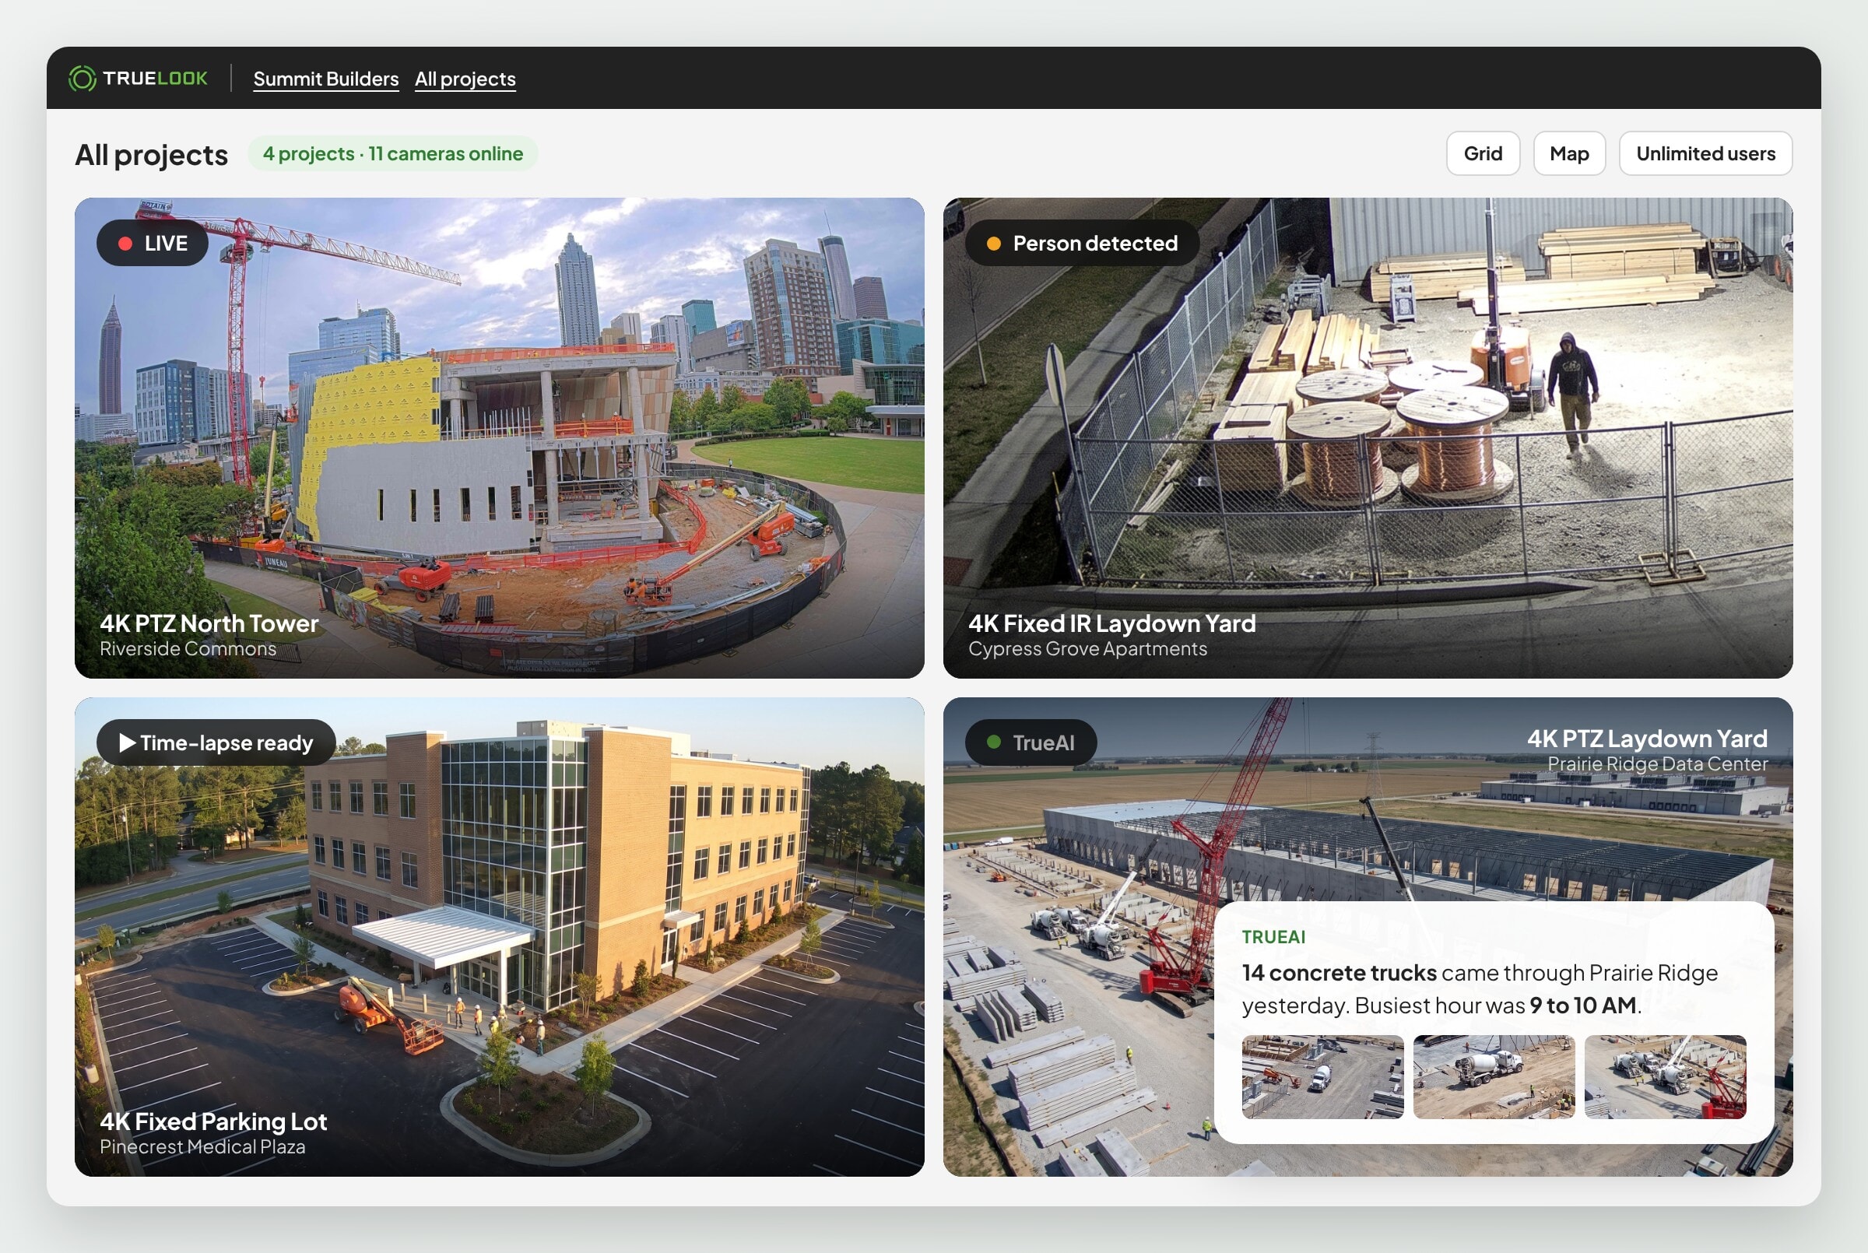This screenshot has height=1253, width=1868.
Task: Open the All projects breadcrumb link
Action: [x=465, y=79]
